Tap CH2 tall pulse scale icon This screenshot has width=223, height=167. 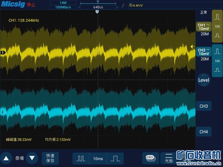(217, 51)
